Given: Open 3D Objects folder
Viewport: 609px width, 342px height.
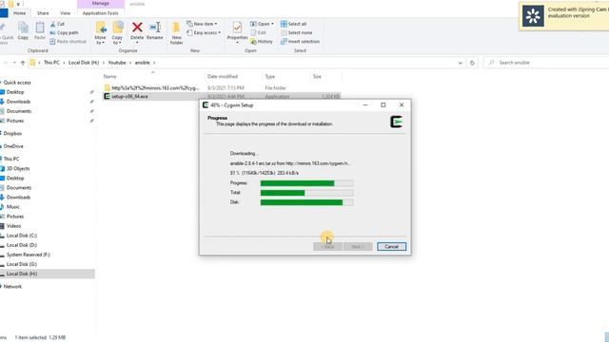Looking at the screenshot, I should pos(18,169).
